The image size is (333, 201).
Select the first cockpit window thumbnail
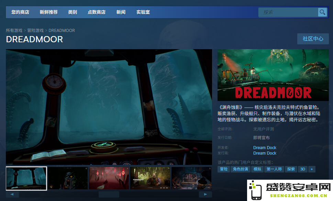[26, 178]
